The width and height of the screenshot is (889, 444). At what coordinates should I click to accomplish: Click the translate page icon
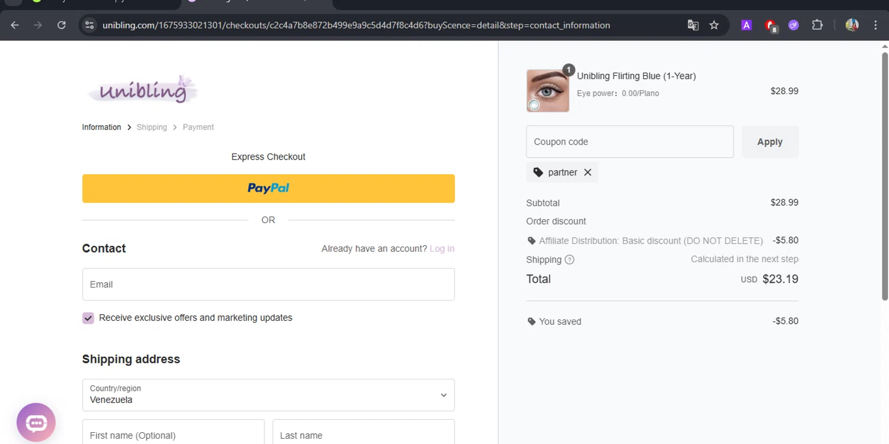click(x=693, y=25)
